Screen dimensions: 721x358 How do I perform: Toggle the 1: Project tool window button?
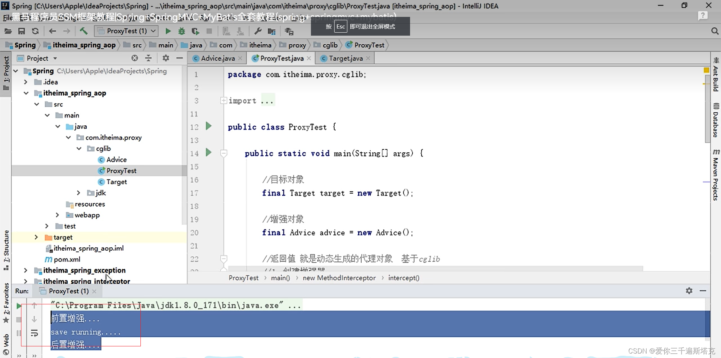6,74
